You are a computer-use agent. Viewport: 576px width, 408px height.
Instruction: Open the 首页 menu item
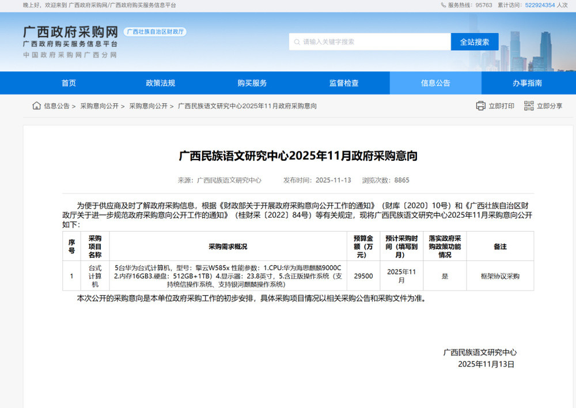tap(69, 82)
